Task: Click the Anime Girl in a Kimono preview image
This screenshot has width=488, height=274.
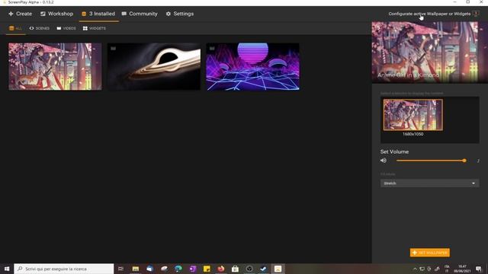Action: (x=429, y=52)
